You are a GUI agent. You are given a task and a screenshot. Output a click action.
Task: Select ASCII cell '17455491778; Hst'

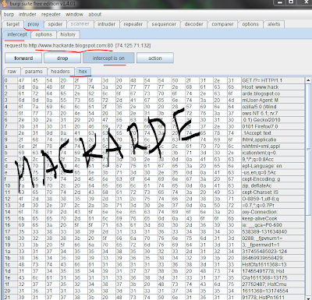click(272, 271)
